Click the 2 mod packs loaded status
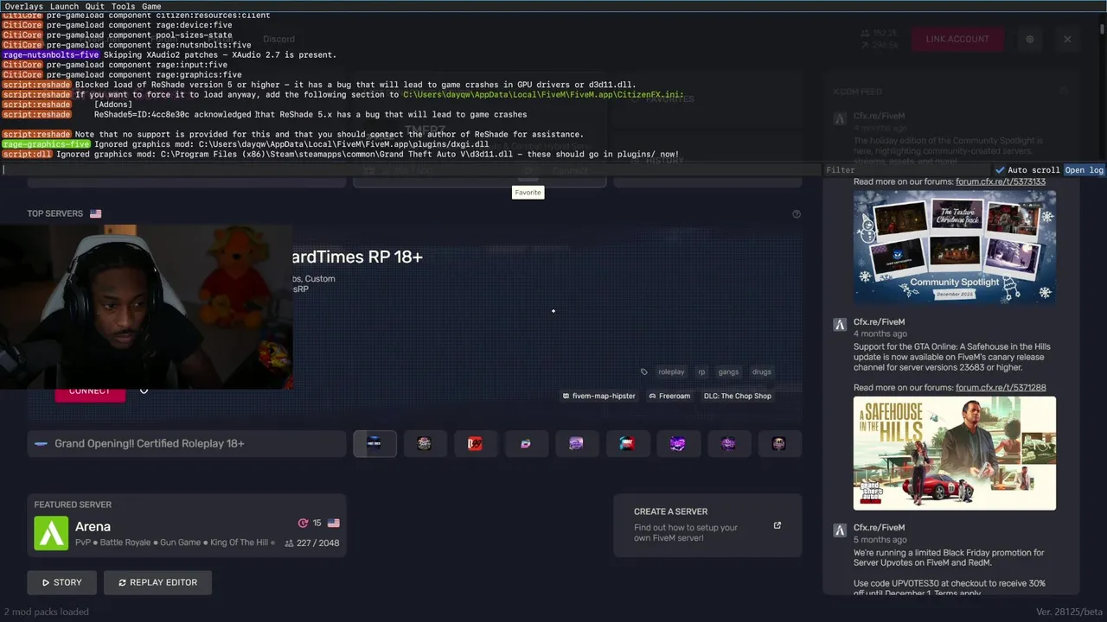Screen dimensions: 1107x622 point(45,612)
